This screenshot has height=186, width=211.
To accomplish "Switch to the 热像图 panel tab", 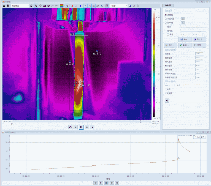I will 168,6.
